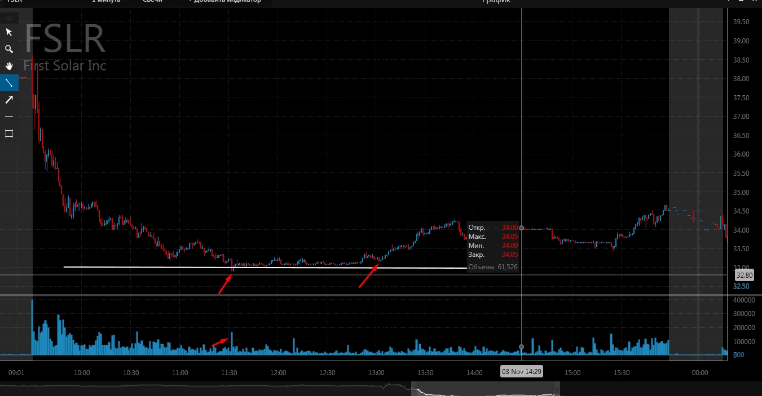Image resolution: width=762 pixels, height=396 pixels.
Task: Select the hand pan tool
Action: pos(9,66)
